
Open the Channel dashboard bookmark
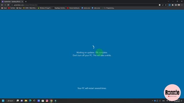[x=74, y=8]
